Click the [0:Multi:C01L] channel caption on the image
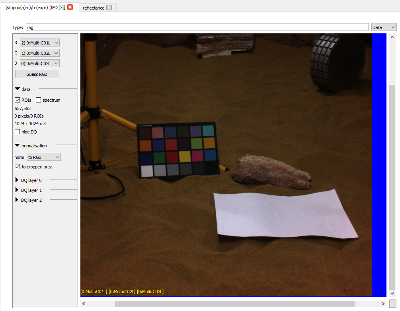The width and height of the screenshot is (400, 311). 94,292
